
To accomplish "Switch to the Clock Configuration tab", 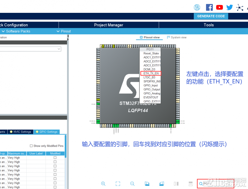I will point(29,25).
